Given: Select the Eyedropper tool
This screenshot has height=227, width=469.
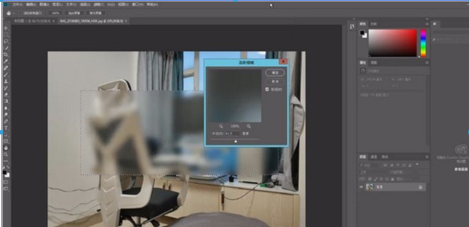Looking at the screenshot, I should pos(6,61).
